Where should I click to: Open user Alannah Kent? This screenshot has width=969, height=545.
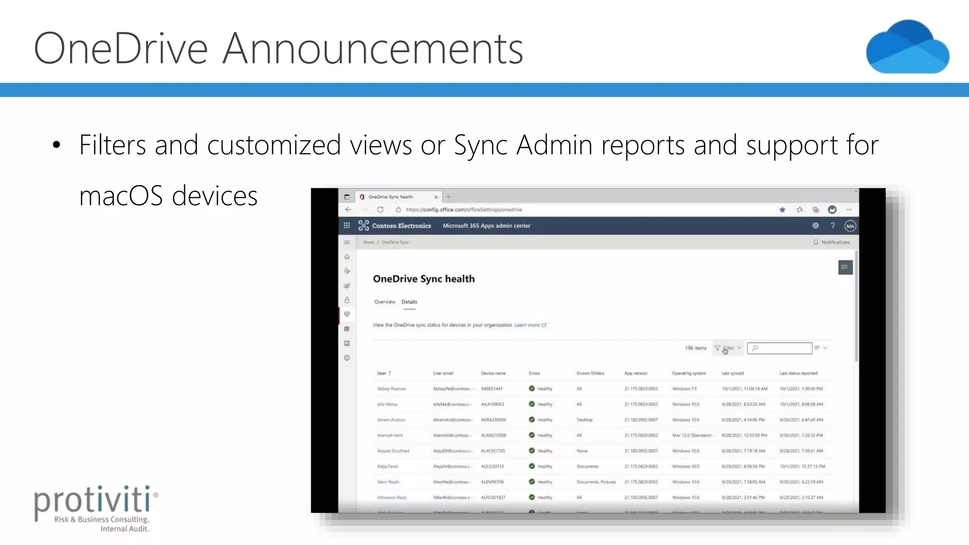click(390, 435)
